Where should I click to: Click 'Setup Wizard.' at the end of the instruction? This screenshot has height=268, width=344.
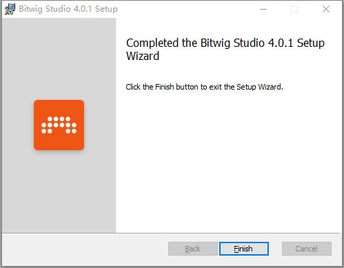[x=260, y=87]
